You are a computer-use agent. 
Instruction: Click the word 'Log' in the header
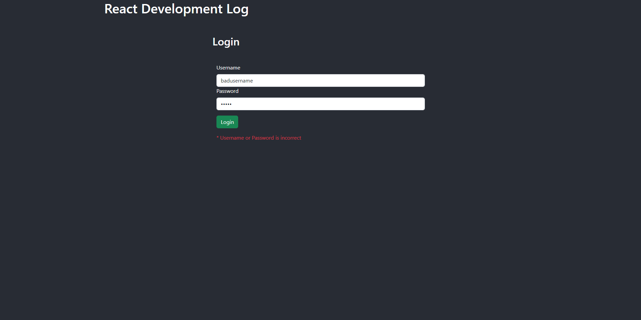(x=237, y=9)
